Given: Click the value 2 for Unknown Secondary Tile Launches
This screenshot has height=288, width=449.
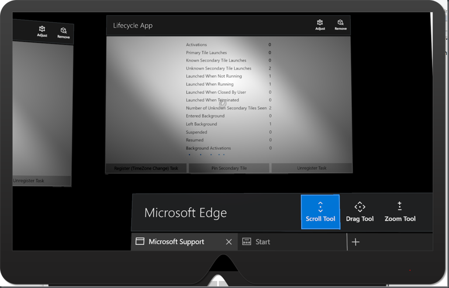Looking at the screenshot, I should point(270,69).
